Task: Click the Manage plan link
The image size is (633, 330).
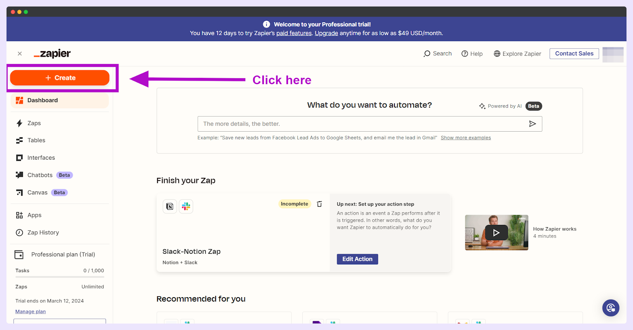Action: click(30, 311)
